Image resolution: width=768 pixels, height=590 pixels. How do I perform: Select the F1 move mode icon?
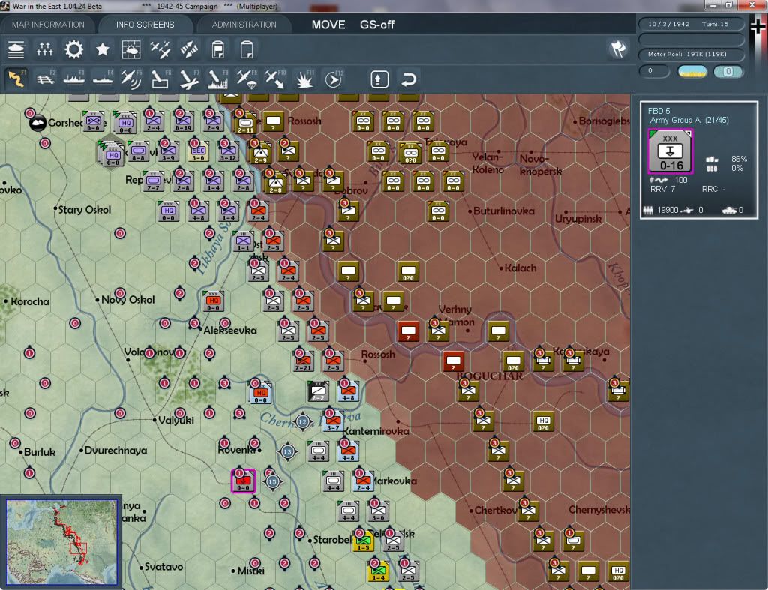click(x=16, y=79)
